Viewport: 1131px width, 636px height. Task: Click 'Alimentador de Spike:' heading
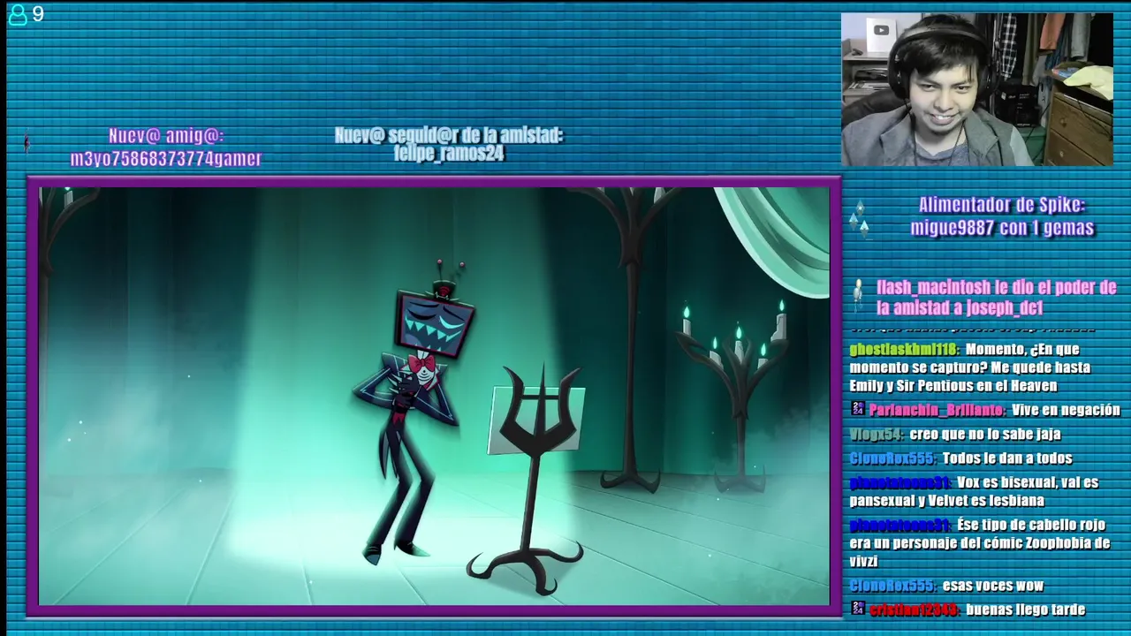point(1002,205)
